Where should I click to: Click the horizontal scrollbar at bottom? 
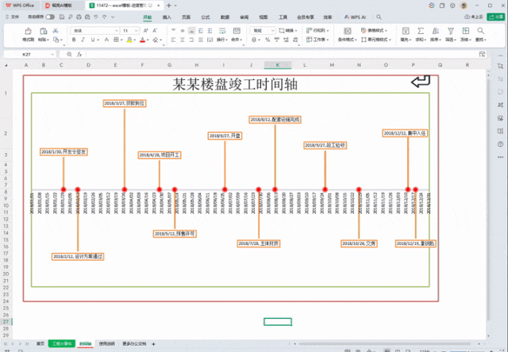tap(384, 343)
